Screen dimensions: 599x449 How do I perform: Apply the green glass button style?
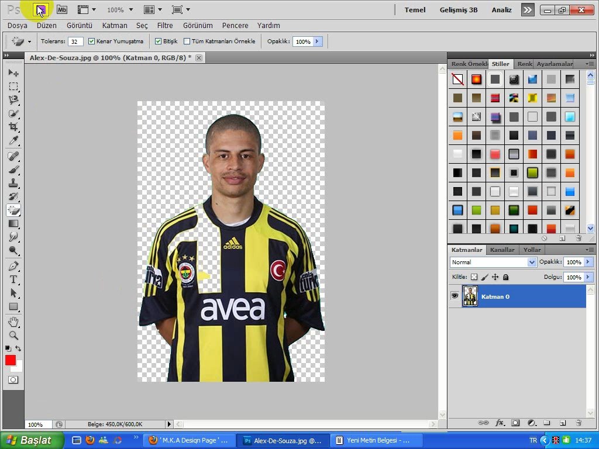[532, 172]
